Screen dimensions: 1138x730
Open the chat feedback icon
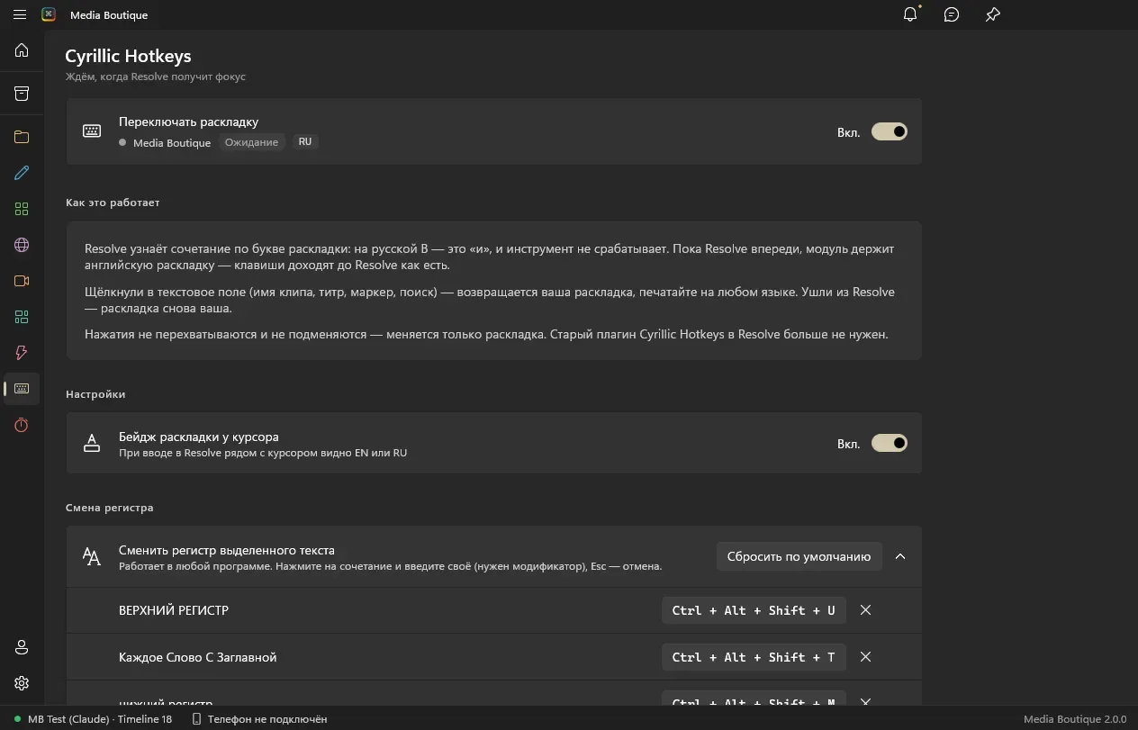pyautogui.click(x=952, y=14)
